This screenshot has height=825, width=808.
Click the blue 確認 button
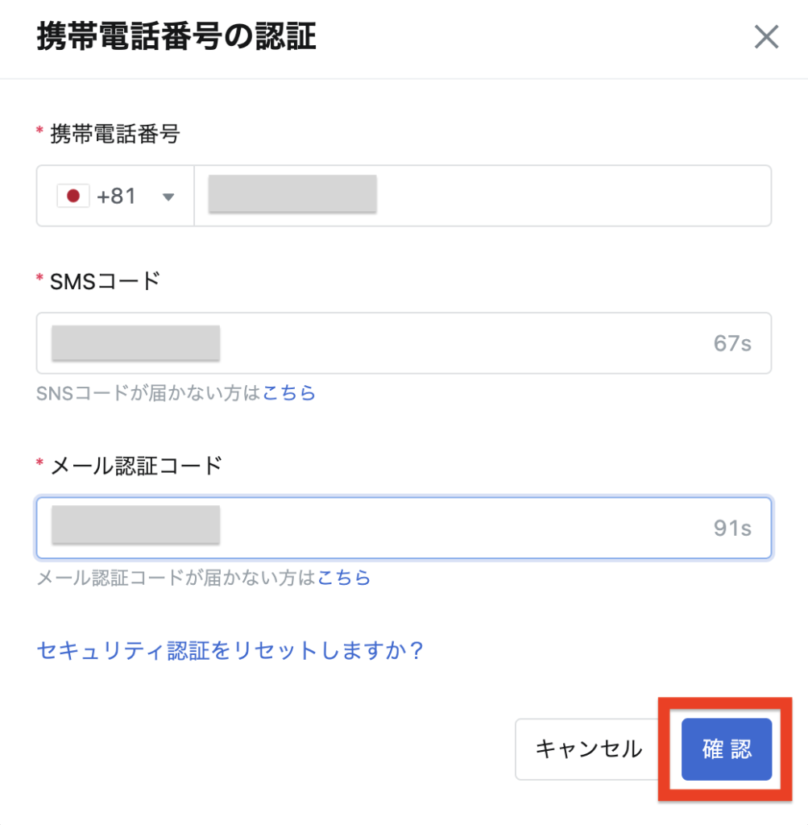point(727,749)
